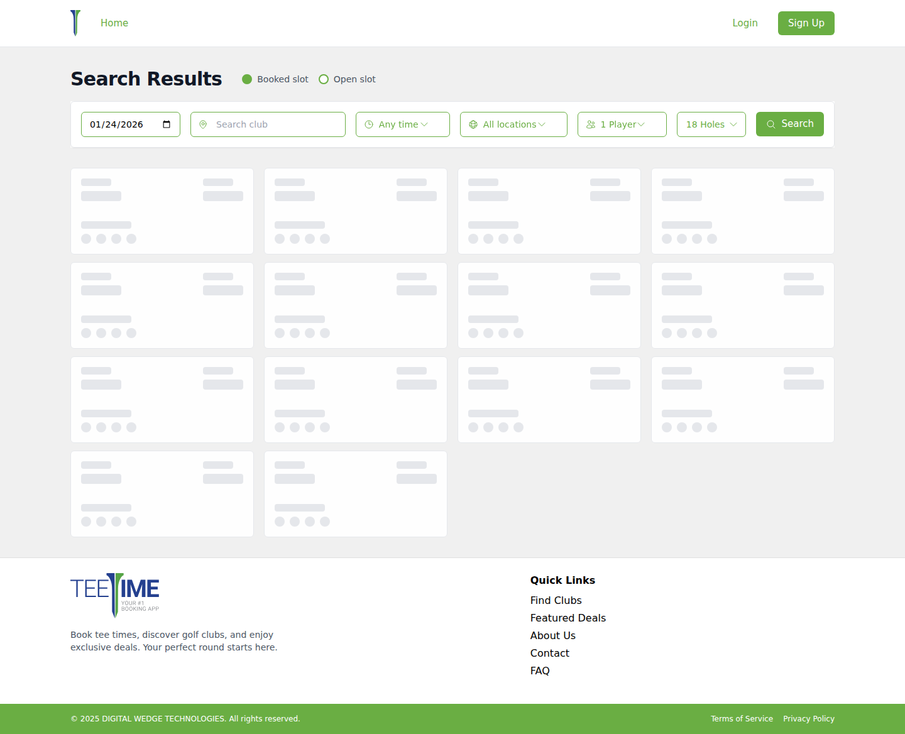Expand the 18 Holes selector

pyautogui.click(x=711, y=124)
